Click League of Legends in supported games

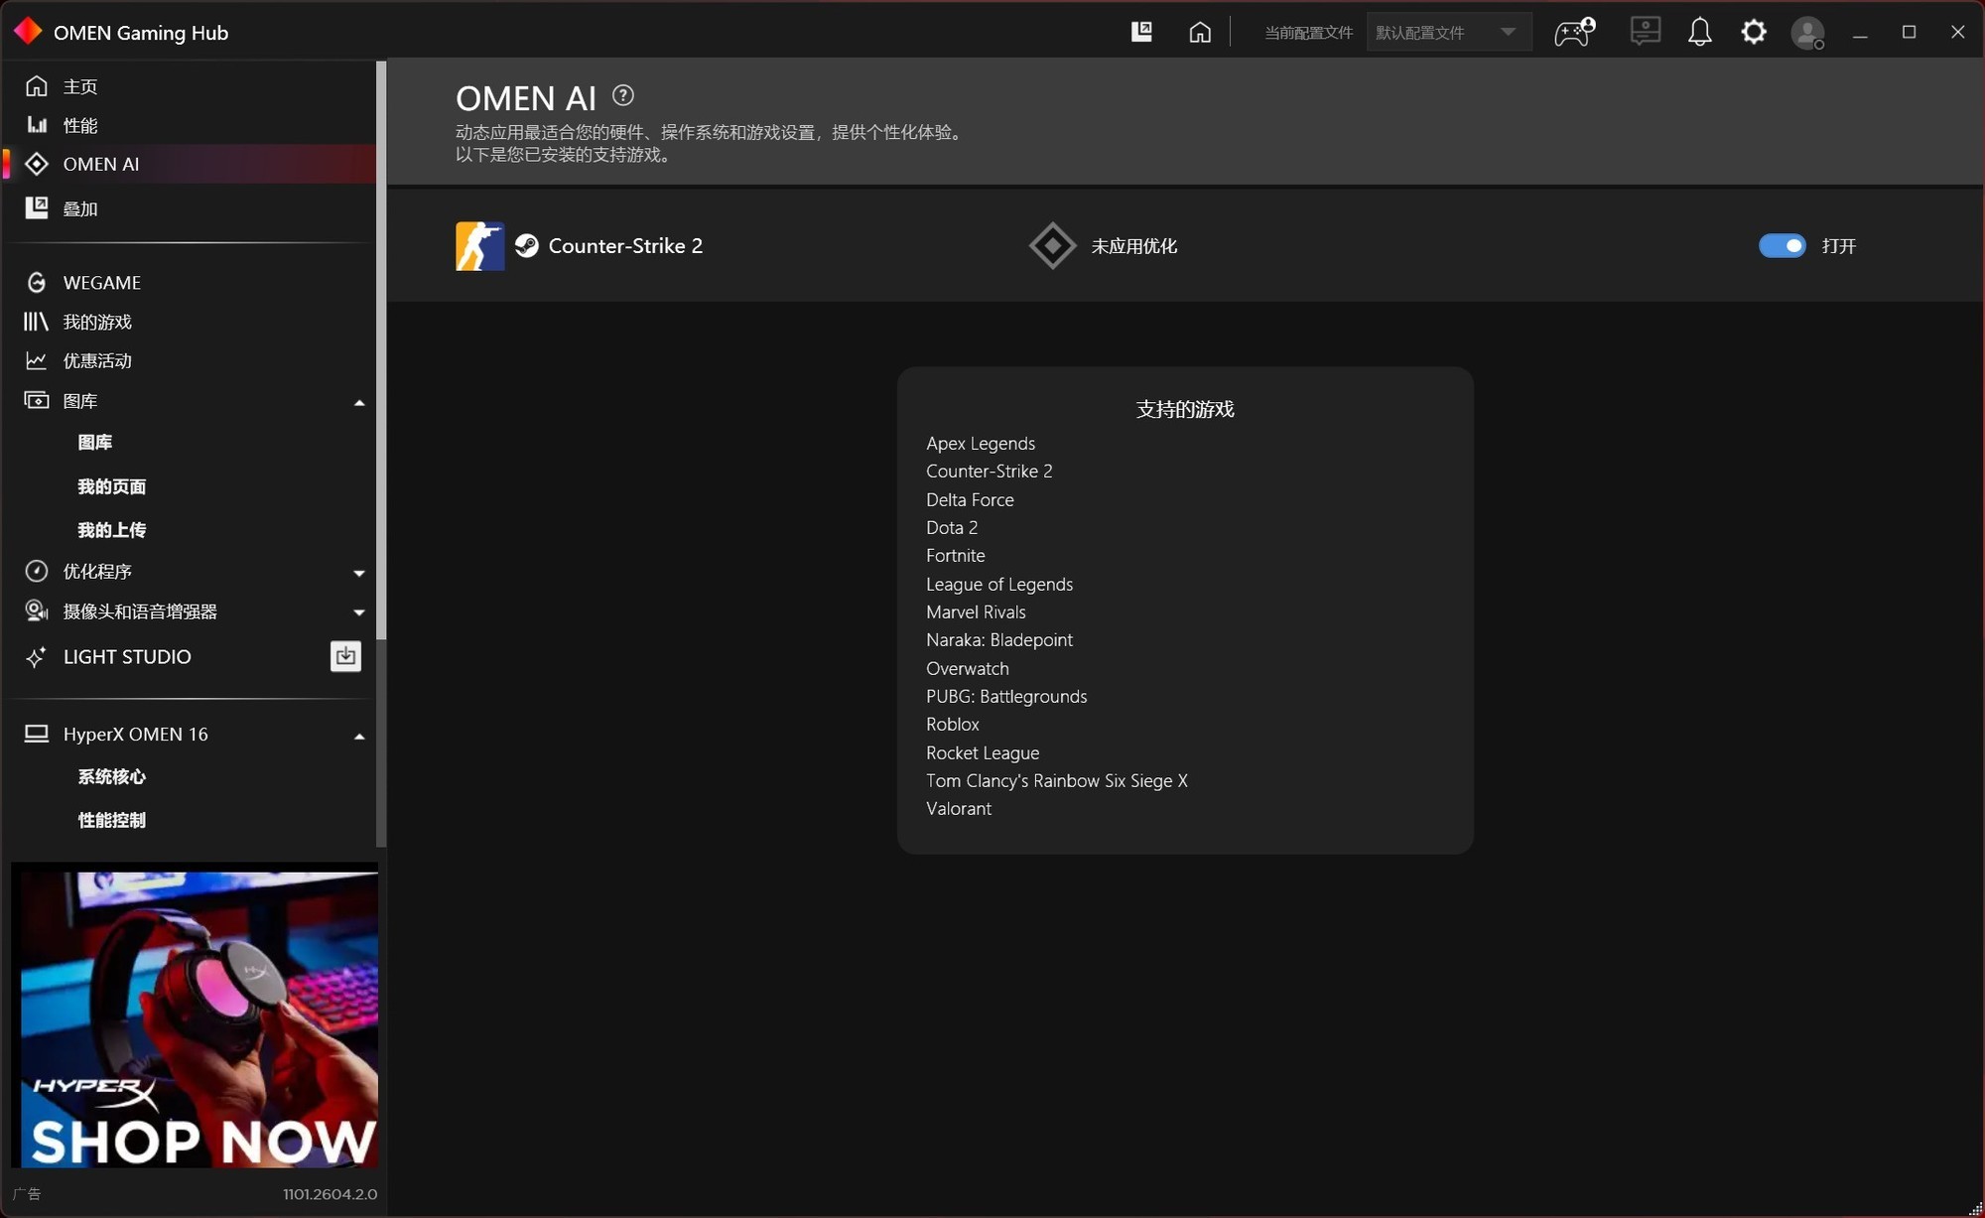pyautogui.click(x=999, y=584)
